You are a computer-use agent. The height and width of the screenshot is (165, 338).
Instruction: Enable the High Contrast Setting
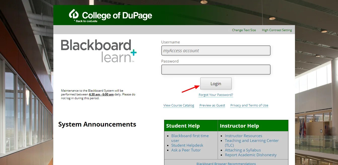[x=277, y=30]
